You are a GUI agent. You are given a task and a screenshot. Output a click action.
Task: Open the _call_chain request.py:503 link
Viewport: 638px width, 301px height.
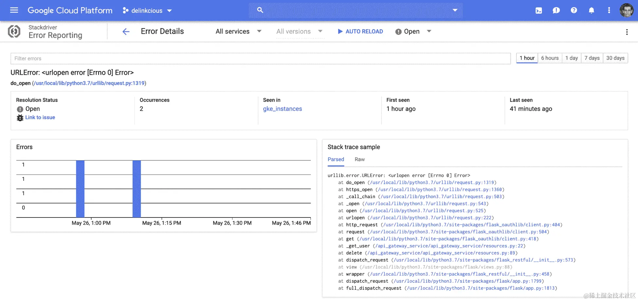pos(441,197)
